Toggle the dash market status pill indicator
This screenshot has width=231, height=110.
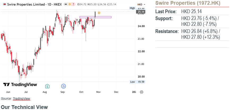pos(66,4)
